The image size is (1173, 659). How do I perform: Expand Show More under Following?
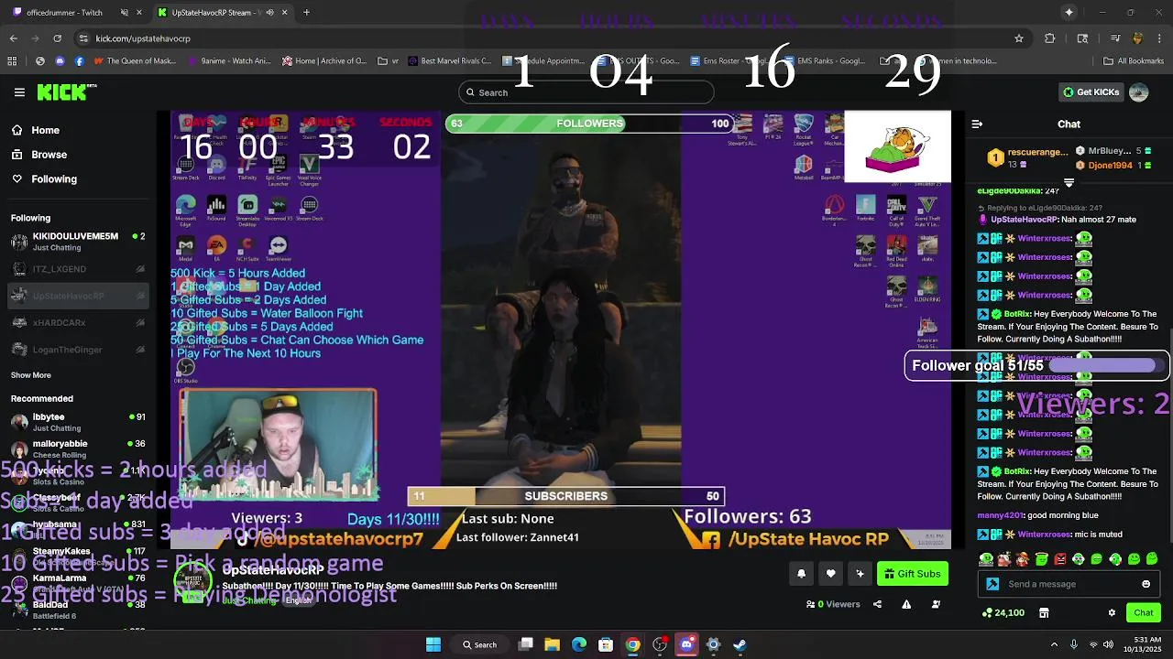(31, 375)
